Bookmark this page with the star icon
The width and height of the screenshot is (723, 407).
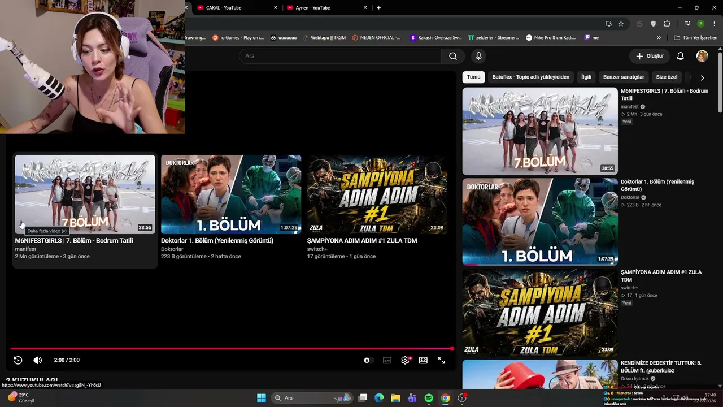(x=621, y=24)
